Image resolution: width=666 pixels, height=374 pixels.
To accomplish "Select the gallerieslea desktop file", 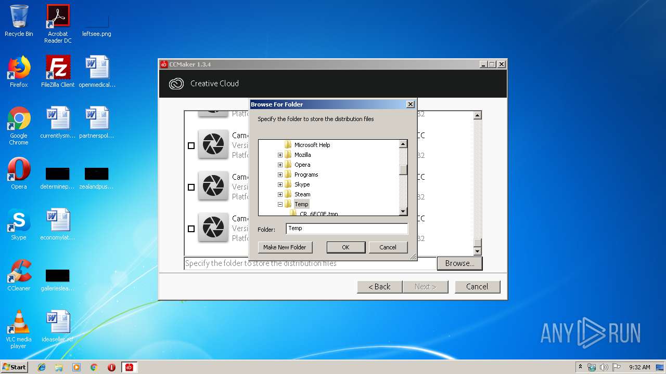I will point(58,280).
